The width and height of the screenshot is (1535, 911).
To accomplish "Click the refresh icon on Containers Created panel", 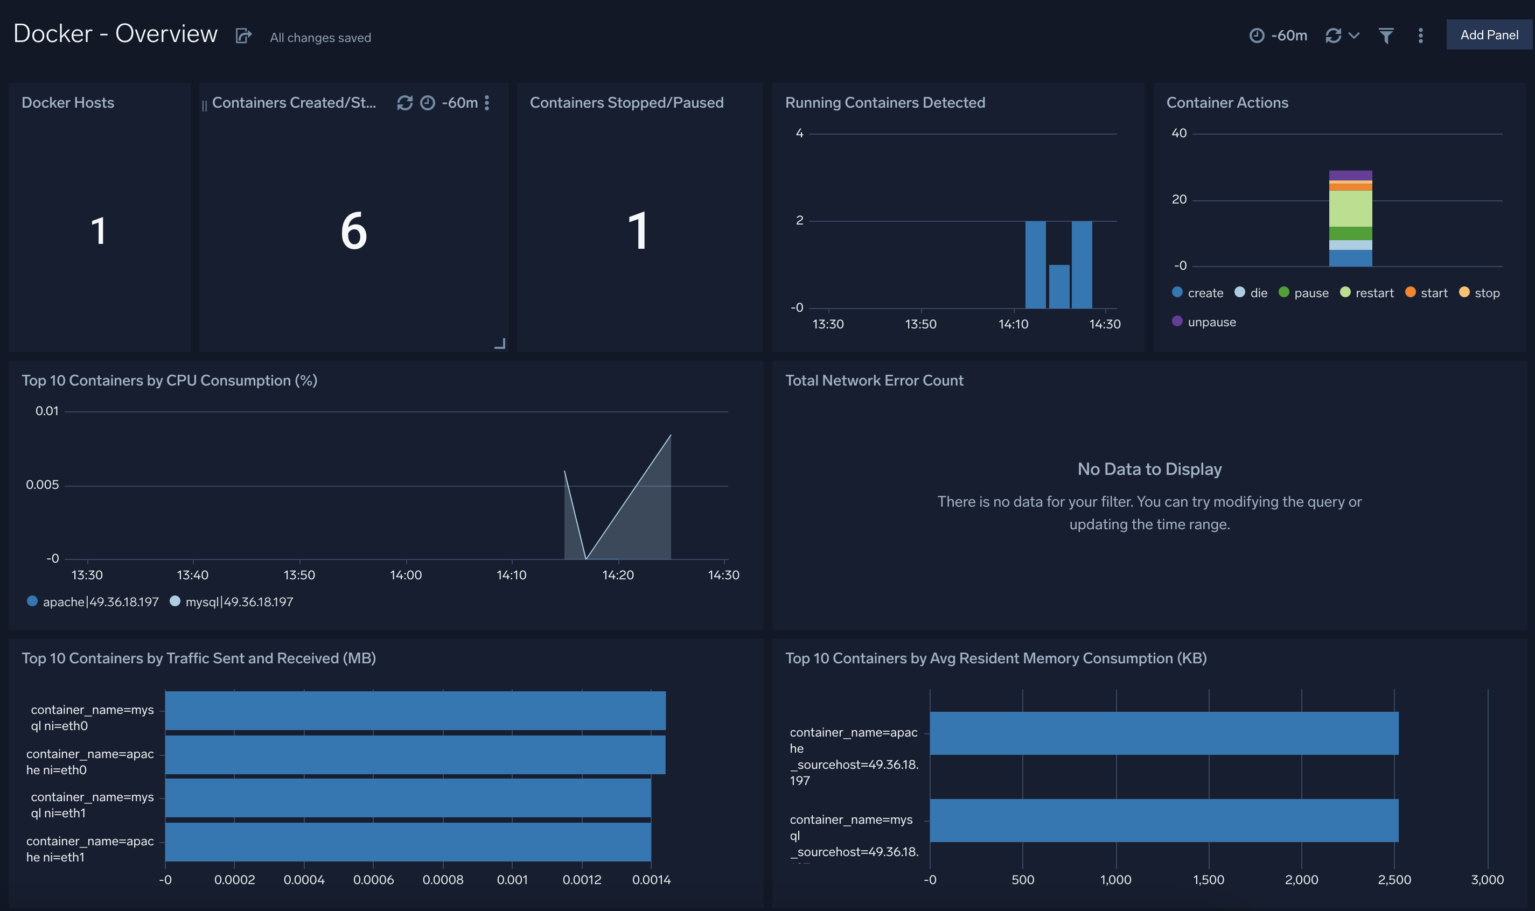I will pyautogui.click(x=404, y=102).
